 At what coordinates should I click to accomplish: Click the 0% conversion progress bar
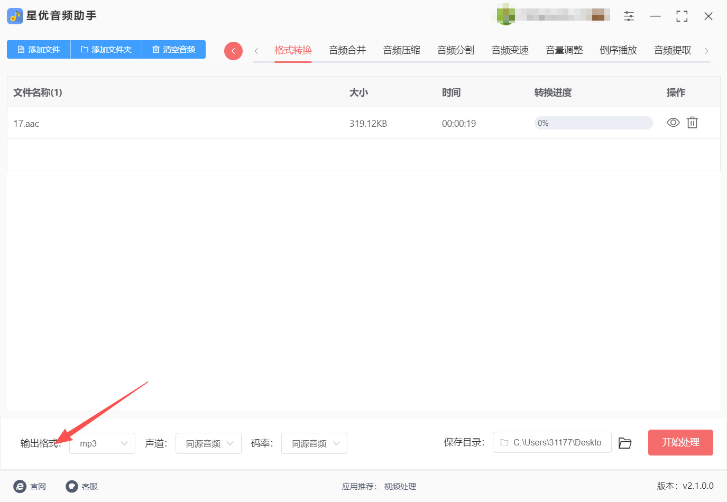click(x=593, y=123)
